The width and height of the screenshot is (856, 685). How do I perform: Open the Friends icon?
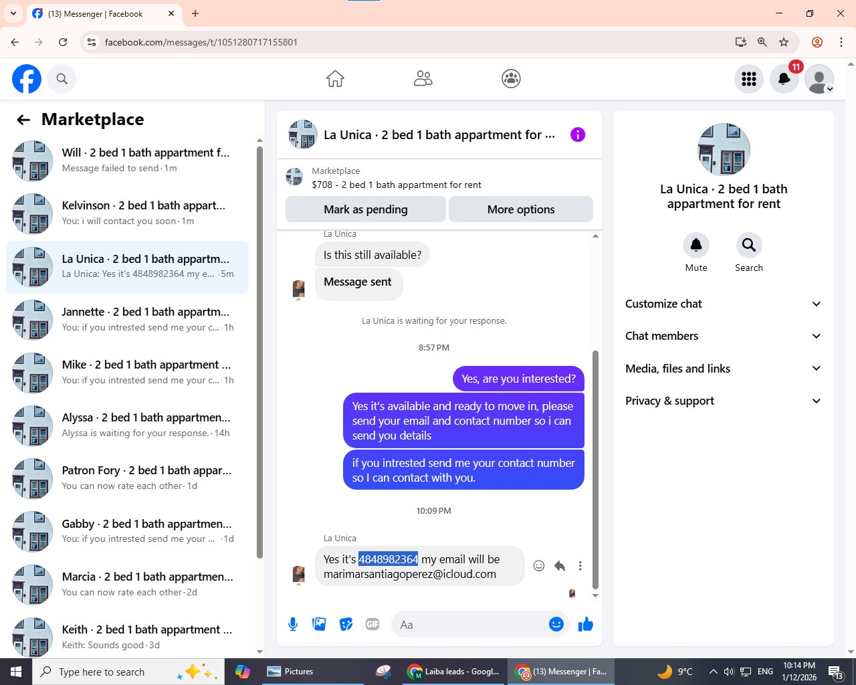click(x=423, y=79)
